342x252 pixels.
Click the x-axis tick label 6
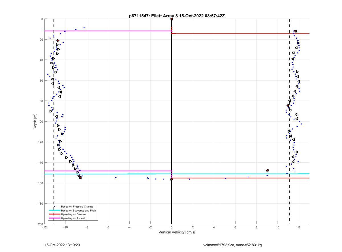click(x=235, y=227)
